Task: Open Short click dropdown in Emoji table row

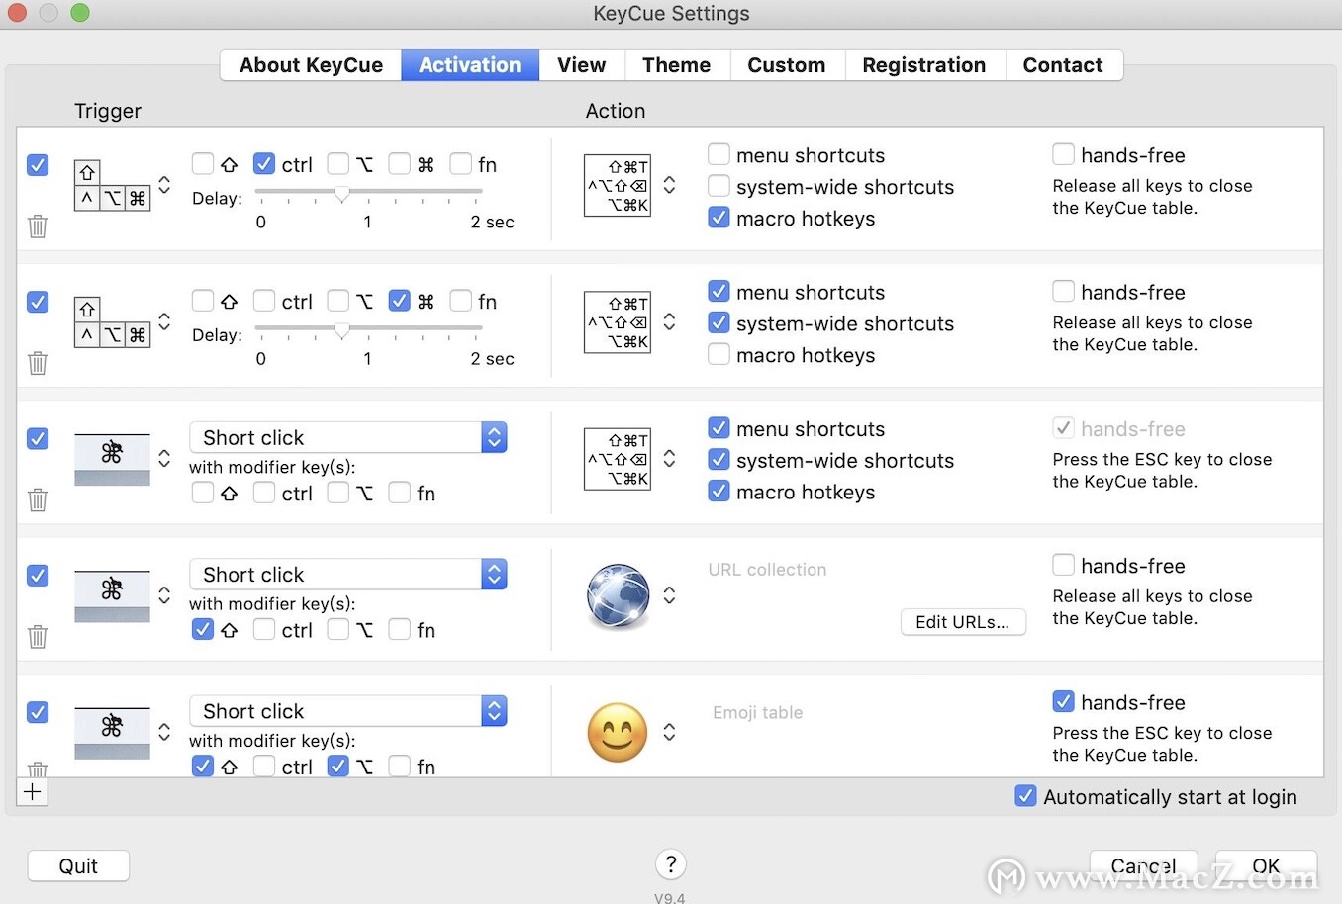Action: 348,710
